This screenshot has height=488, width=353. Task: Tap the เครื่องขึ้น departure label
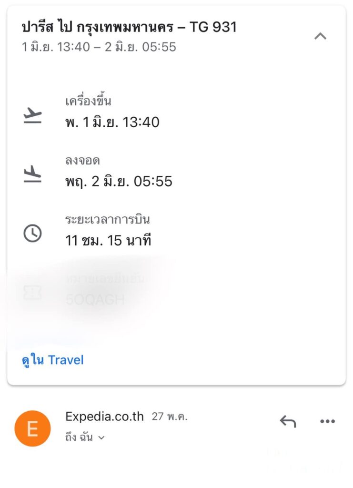(x=88, y=102)
